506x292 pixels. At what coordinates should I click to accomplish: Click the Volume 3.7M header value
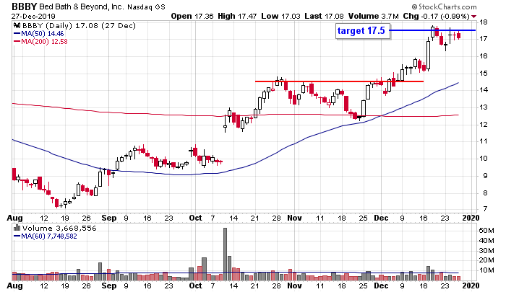[x=374, y=16]
